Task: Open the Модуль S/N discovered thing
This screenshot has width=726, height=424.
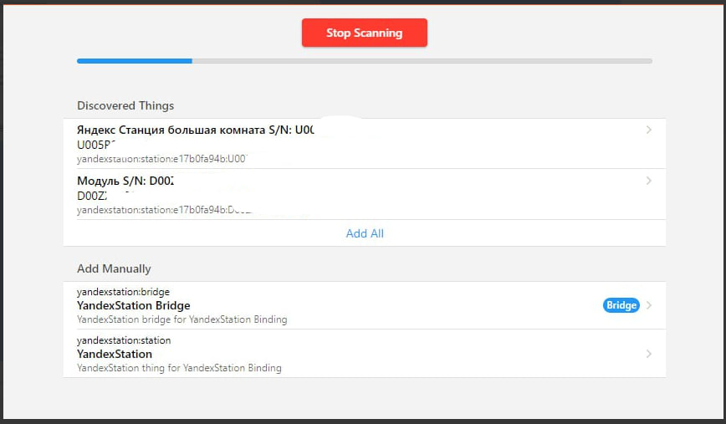Action: point(365,194)
